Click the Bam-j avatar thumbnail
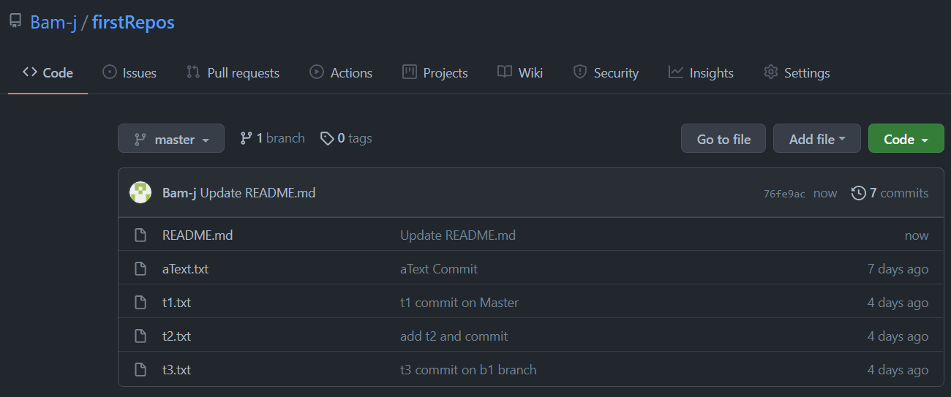 140,192
